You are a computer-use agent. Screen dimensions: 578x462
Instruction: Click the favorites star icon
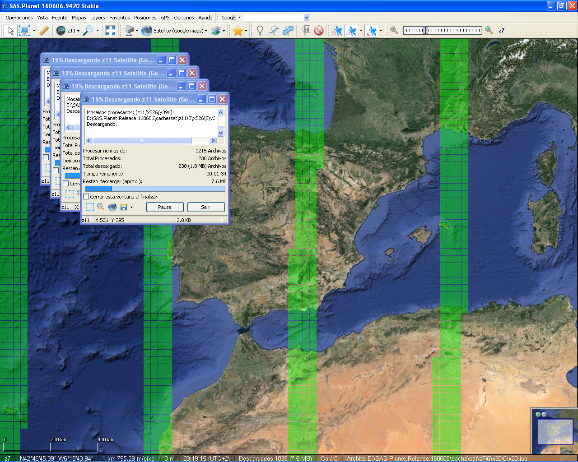[238, 30]
